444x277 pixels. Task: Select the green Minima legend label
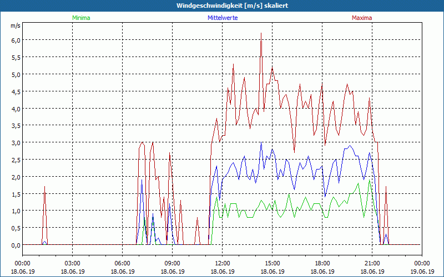point(81,18)
